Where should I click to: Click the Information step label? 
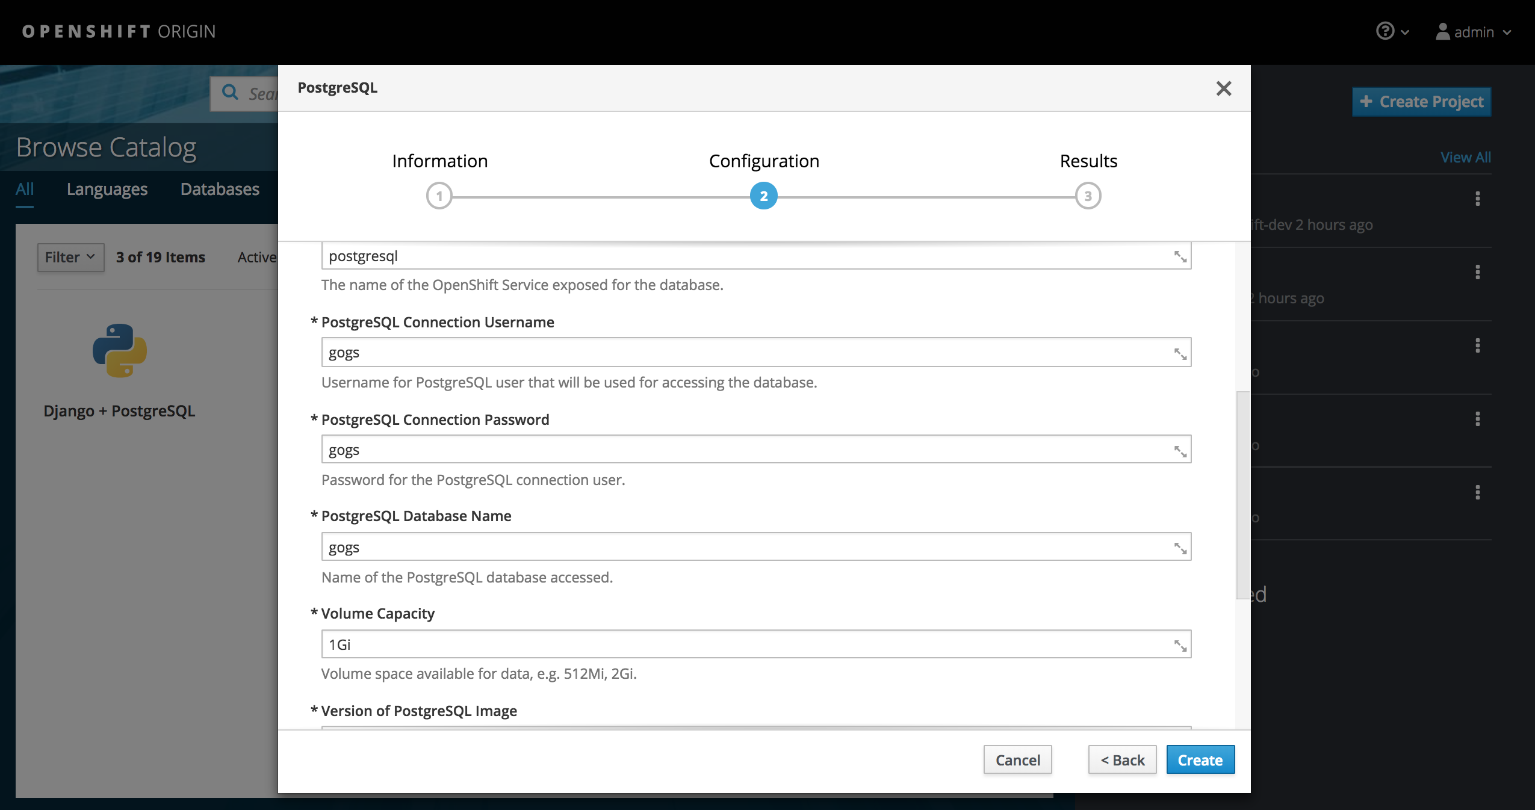[439, 161]
